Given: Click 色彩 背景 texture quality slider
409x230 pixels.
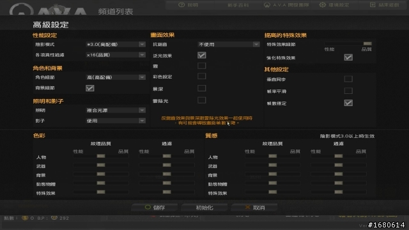Looking at the screenshot, I should pyautogui.click(x=101, y=174).
